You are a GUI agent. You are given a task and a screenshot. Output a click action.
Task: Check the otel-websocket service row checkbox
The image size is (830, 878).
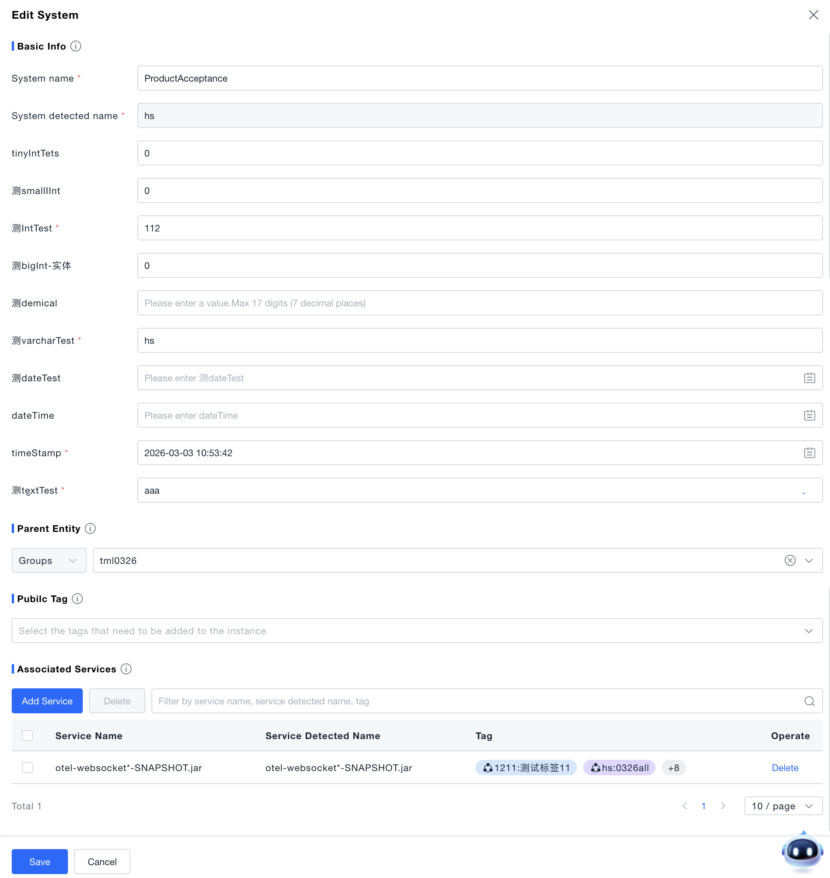[27, 768]
